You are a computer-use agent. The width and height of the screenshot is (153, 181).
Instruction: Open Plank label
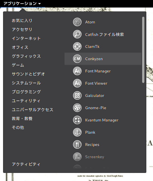[90, 132]
